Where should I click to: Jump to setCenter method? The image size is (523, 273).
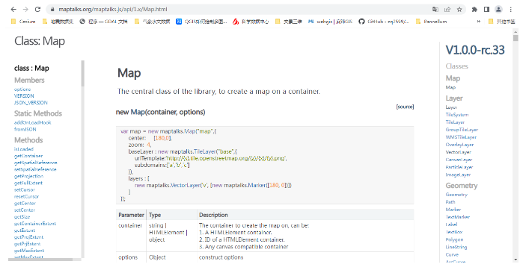[x=25, y=210]
